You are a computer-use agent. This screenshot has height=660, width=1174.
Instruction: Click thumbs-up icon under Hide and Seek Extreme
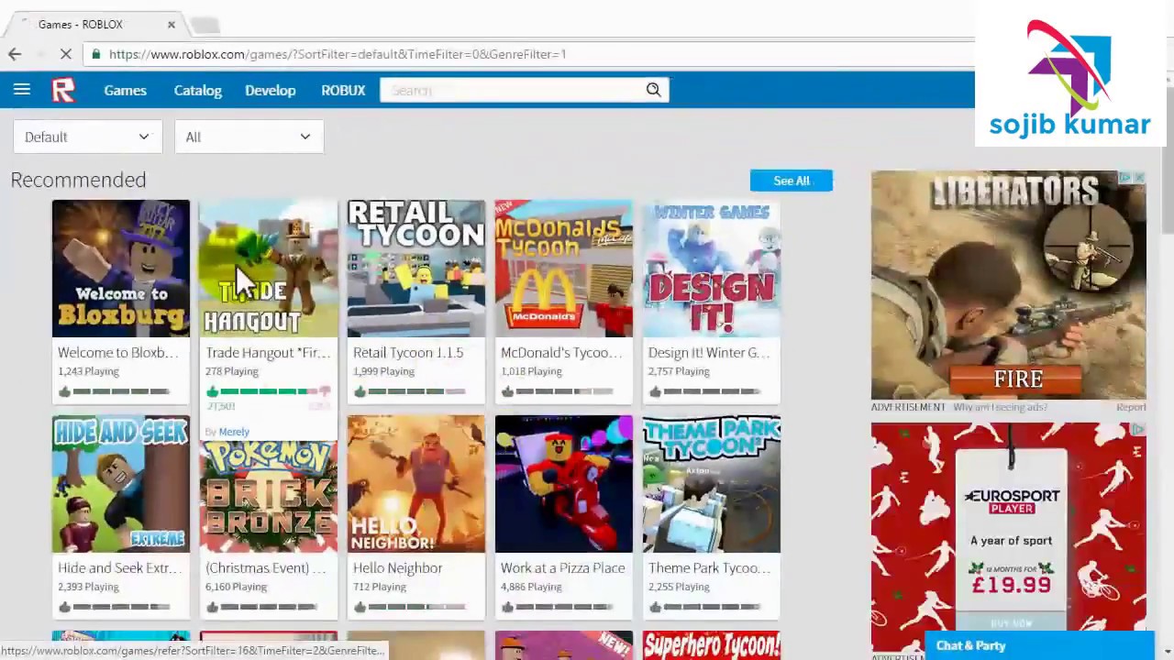point(64,607)
